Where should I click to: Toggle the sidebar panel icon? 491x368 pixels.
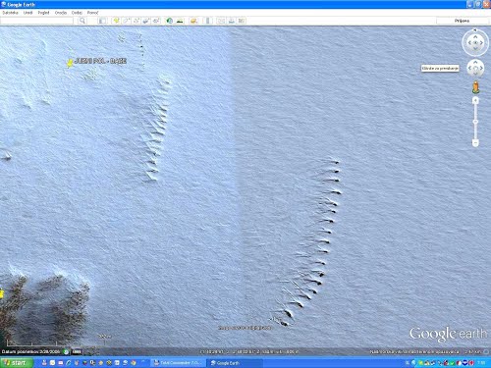(102, 21)
